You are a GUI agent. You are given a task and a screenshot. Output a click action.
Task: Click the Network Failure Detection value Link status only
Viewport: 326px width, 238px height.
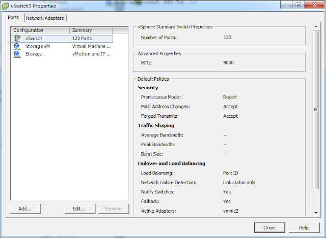click(239, 183)
